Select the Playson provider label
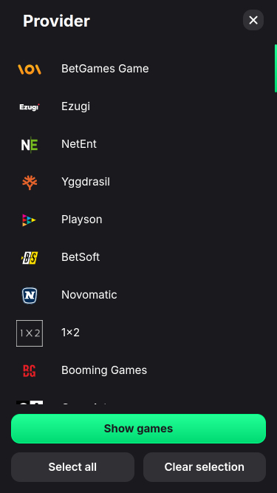The image size is (277, 493). point(82,220)
